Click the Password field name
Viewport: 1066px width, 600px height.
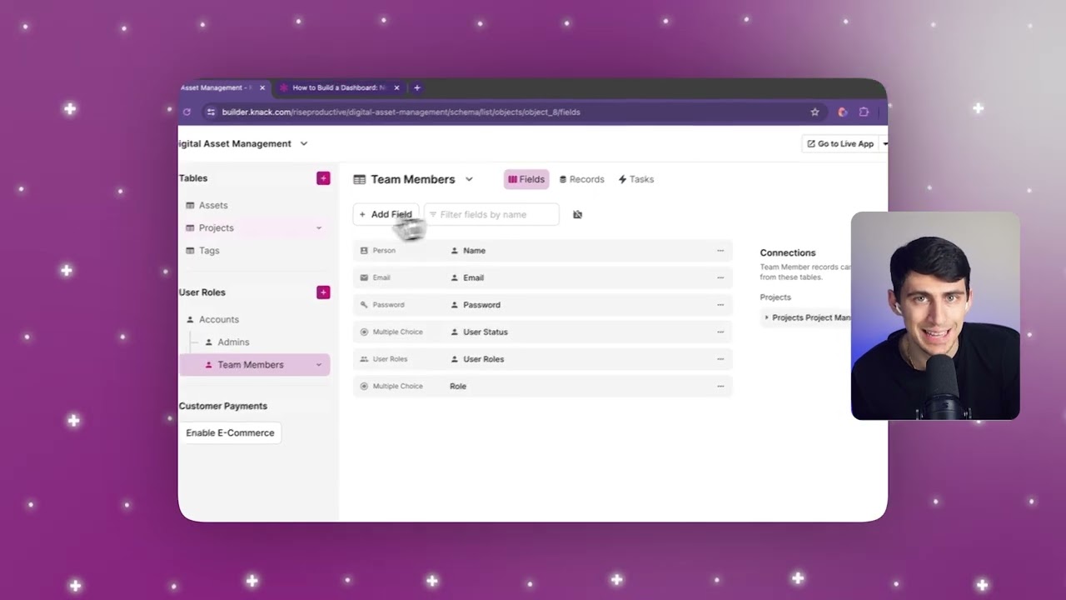click(481, 305)
